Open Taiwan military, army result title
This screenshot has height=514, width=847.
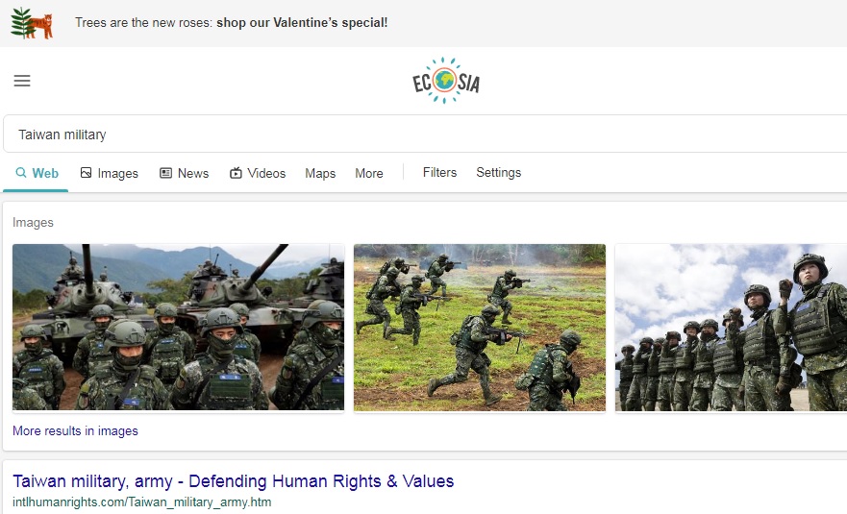click(x=234, y=481)
